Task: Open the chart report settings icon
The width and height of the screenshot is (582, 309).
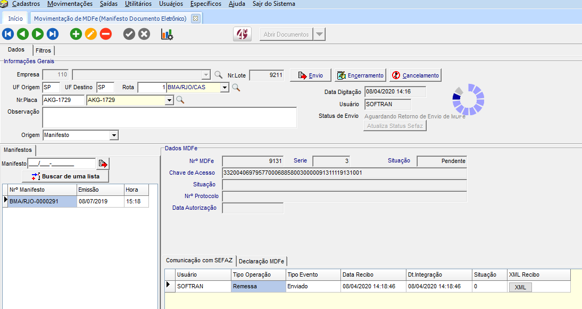Action: (x=167, y=35)
